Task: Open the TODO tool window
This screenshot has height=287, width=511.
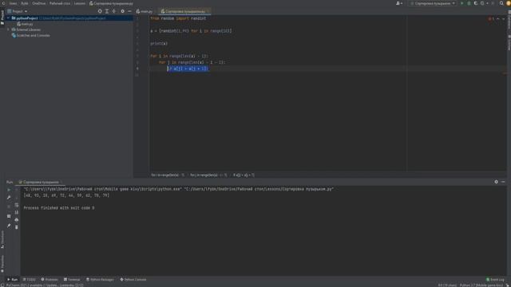Action: pos(30,280)
